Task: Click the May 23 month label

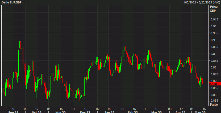Action: click(200, 112)
